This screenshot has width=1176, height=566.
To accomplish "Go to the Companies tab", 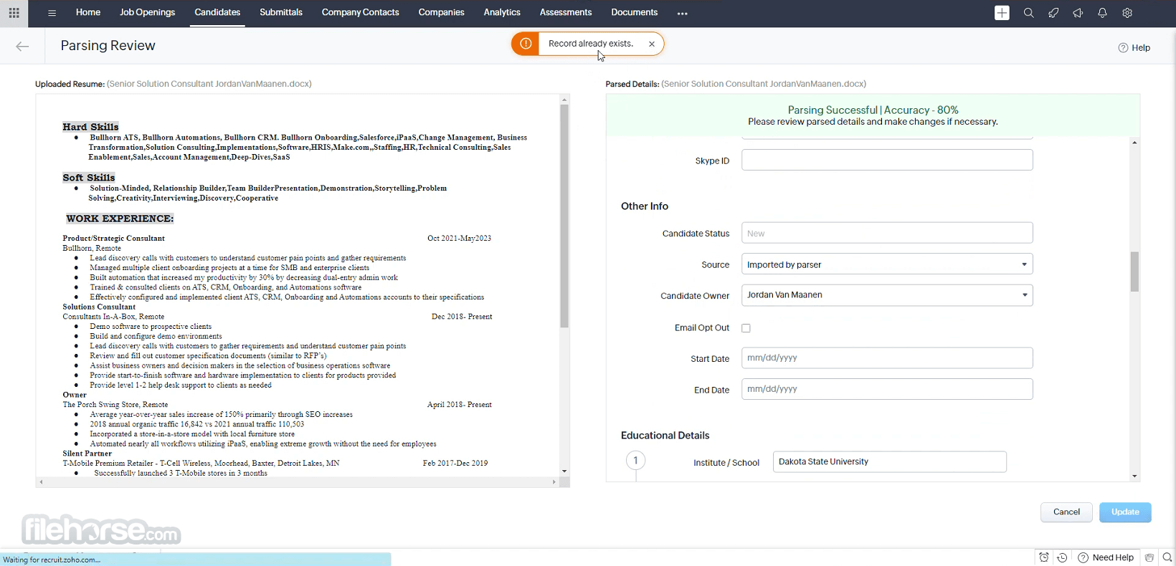I will pos(441,12).
